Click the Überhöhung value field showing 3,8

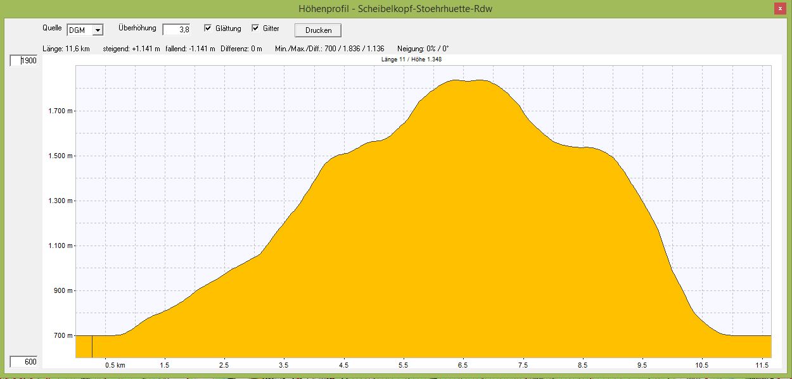click(176, 30)
